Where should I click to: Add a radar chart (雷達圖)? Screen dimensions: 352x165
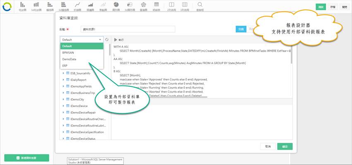(x=144, y=7)
